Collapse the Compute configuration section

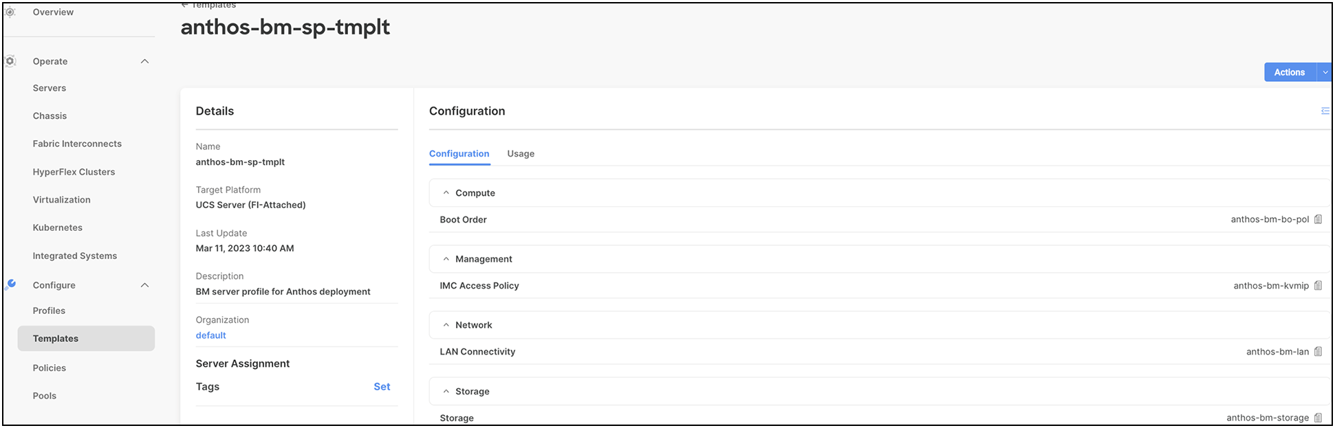(x=446, y=193)
